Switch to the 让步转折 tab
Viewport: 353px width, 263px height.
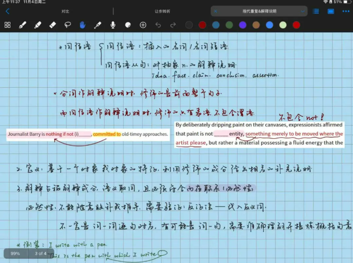coord(162,10)
